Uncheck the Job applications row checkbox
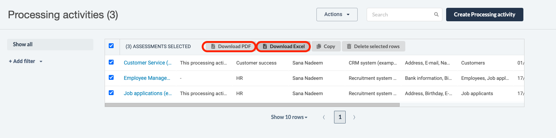Screen dimensions: 556x138 click(x=111, y=93)
